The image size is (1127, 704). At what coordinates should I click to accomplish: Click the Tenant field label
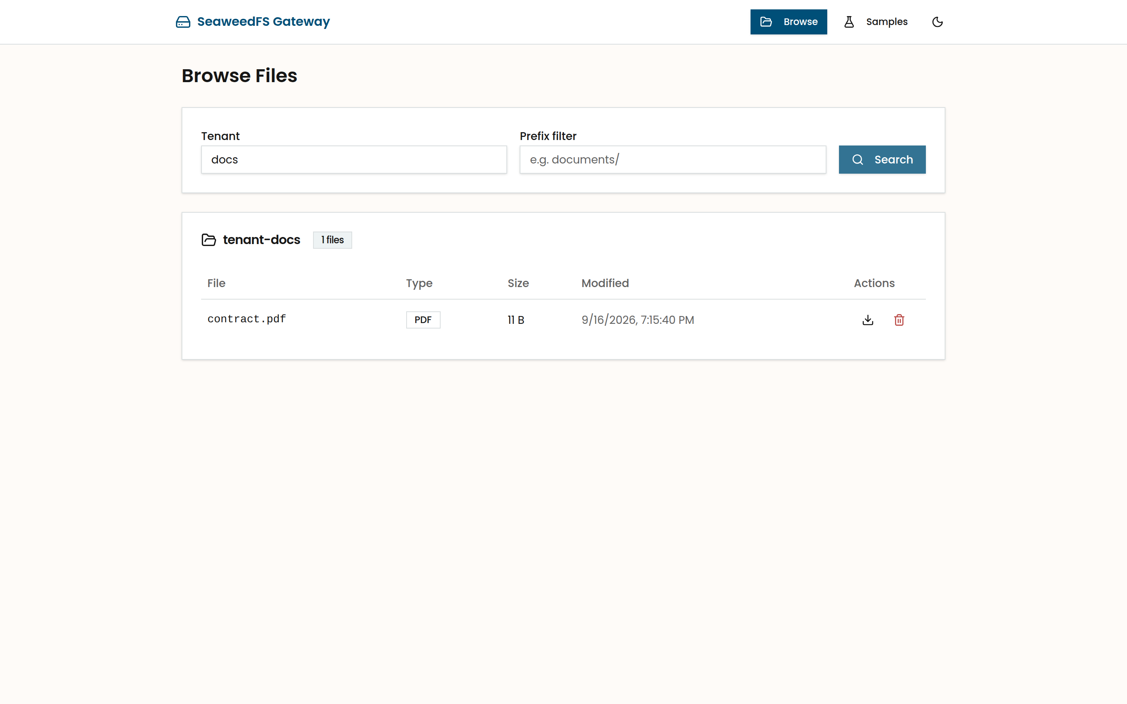(x=220, y=136)
